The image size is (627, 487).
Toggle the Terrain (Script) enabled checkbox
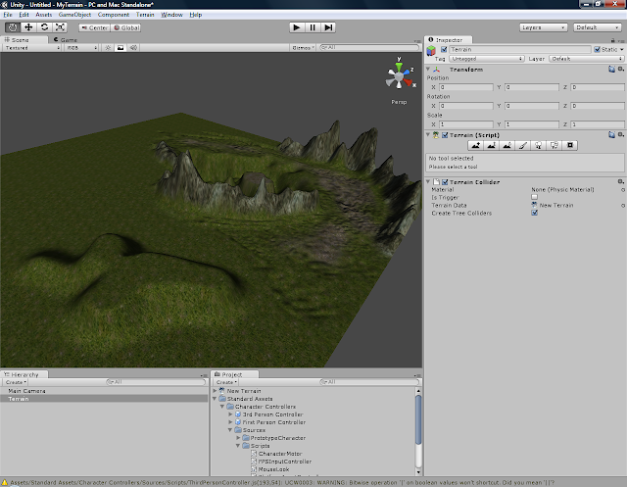(444, 135)
